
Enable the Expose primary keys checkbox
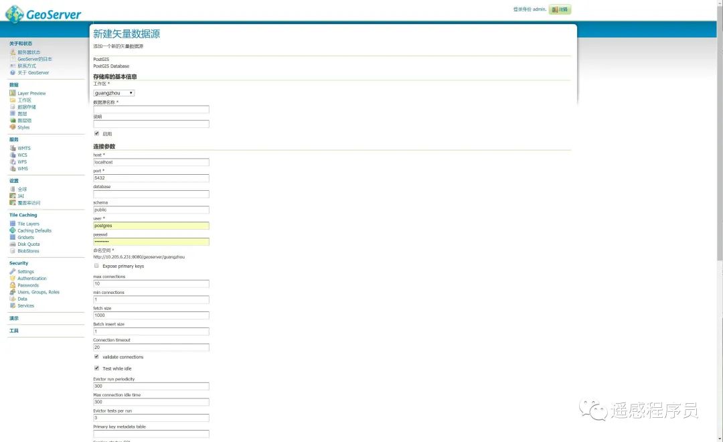point(96,266)
